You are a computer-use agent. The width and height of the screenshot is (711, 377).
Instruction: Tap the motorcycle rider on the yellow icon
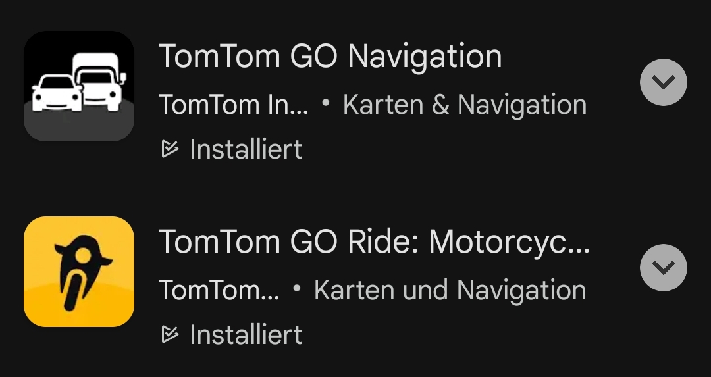click(x=79, y=271)
